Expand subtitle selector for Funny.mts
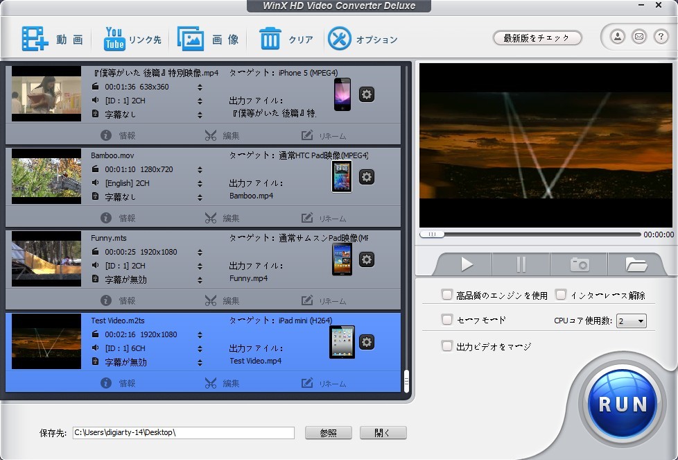 [200, 280]
